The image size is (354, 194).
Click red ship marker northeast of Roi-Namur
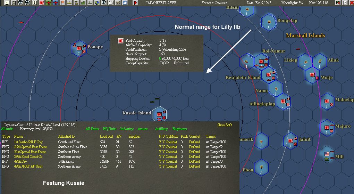tap(298, 49)
